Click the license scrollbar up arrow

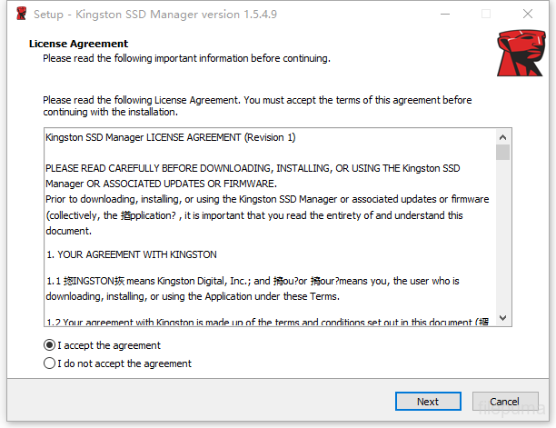[x=502, y=136]
